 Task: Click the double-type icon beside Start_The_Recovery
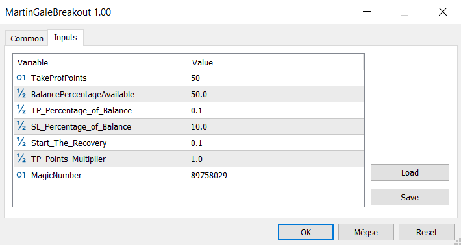[x=21, y=143]
